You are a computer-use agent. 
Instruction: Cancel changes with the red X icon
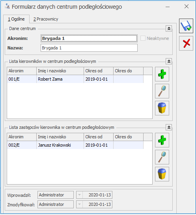[x=186, y=43]
